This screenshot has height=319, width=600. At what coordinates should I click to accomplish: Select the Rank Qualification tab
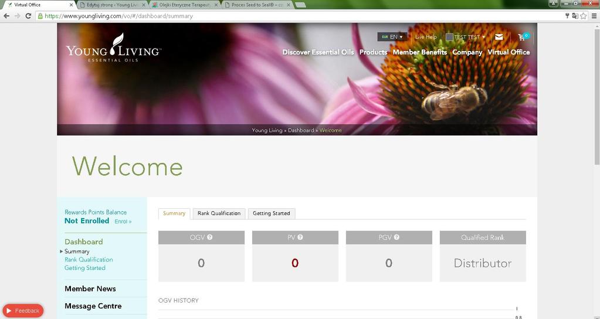pos(219,213)
